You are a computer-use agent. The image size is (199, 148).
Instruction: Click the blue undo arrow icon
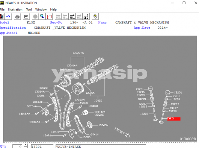tap(8, 17)
